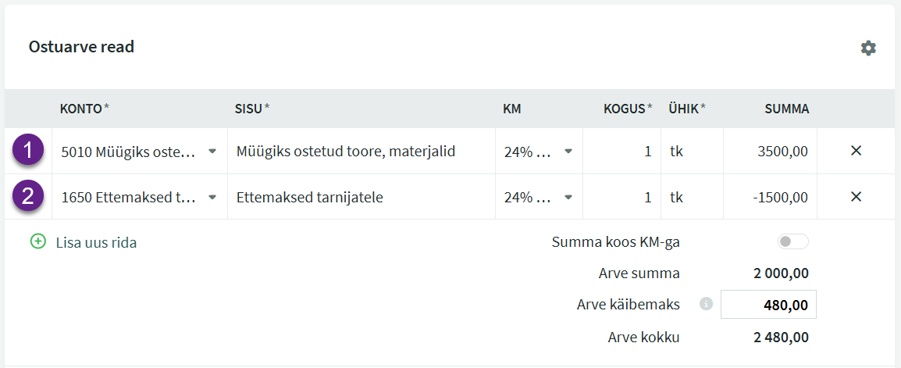
Task: Expand the 1650 Ettemaksed account dropdown
Action: [x=212, y=198]
